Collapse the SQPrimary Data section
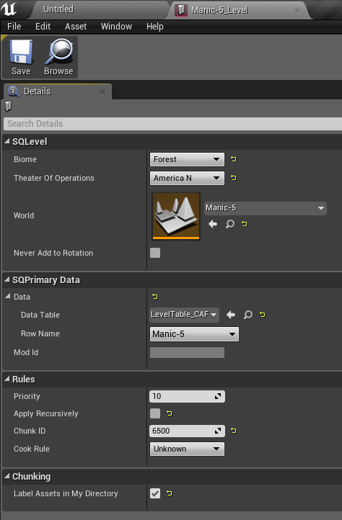The height and width of the screenshot is (520, 342). pos(6,280)
